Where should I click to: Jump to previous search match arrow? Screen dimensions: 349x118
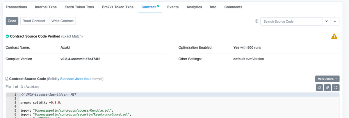tap(335, 22)
